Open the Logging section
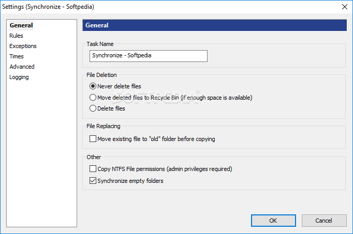The image size is (353, 234). 19,77
